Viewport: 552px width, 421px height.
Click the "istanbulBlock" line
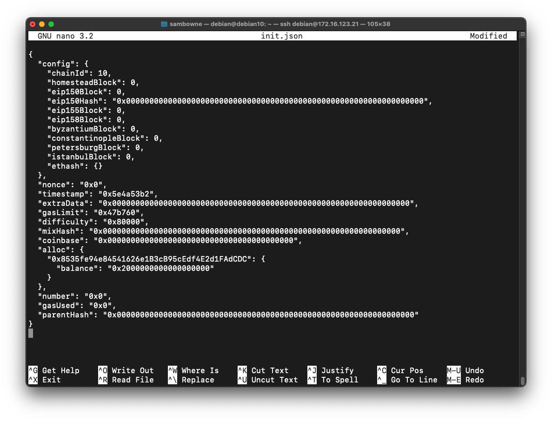pos(91,157)
